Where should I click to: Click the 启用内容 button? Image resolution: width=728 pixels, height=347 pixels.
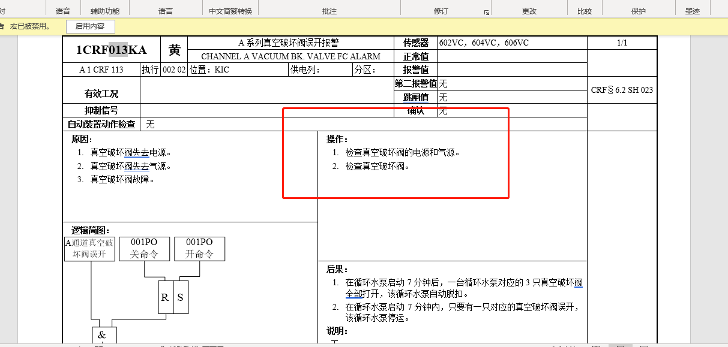point(90,26)
